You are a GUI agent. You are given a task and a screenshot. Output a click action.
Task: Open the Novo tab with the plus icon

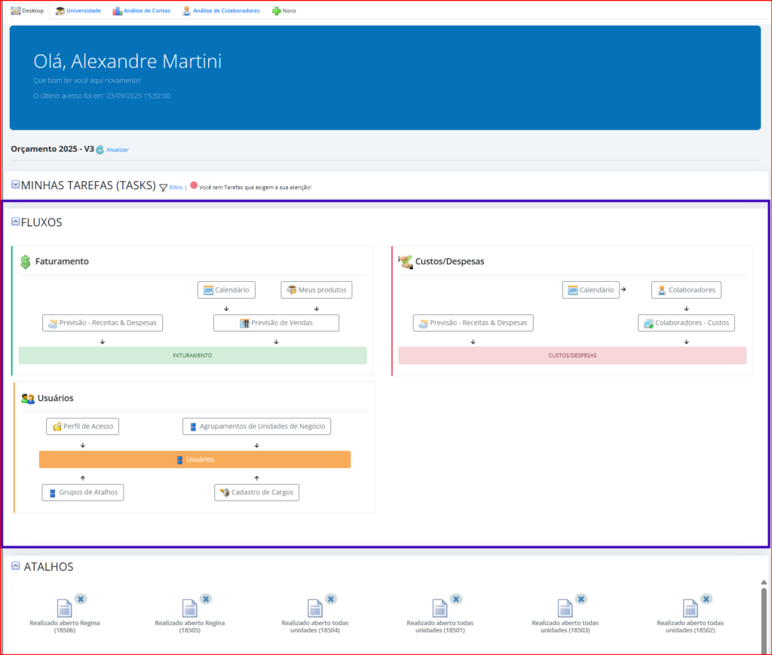tap(284, 11)
